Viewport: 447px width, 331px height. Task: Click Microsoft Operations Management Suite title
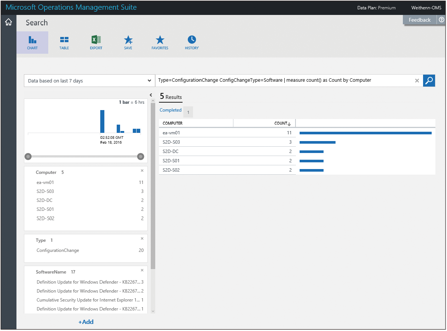(x=71, y=7)
